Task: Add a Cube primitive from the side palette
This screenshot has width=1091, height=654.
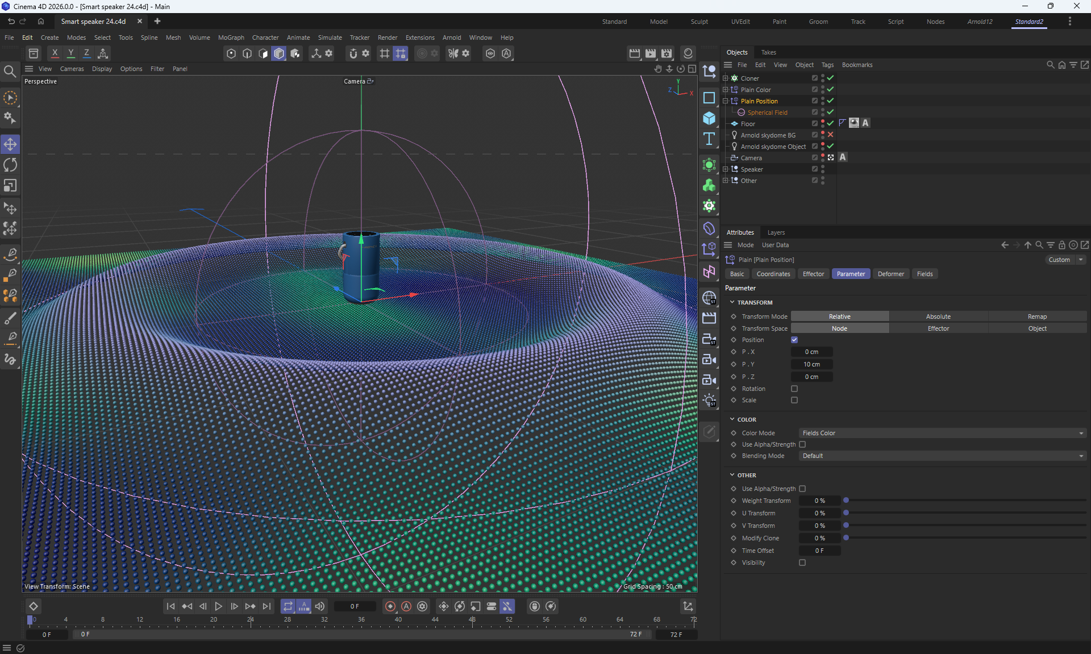Action: 709,118
